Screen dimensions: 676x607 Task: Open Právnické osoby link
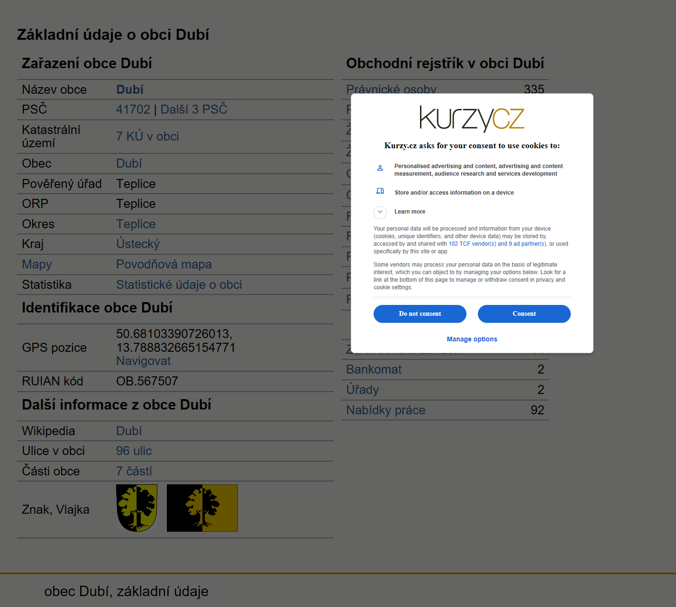(x=391, y=89)
